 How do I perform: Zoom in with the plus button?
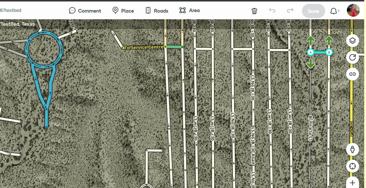[352, 183]
